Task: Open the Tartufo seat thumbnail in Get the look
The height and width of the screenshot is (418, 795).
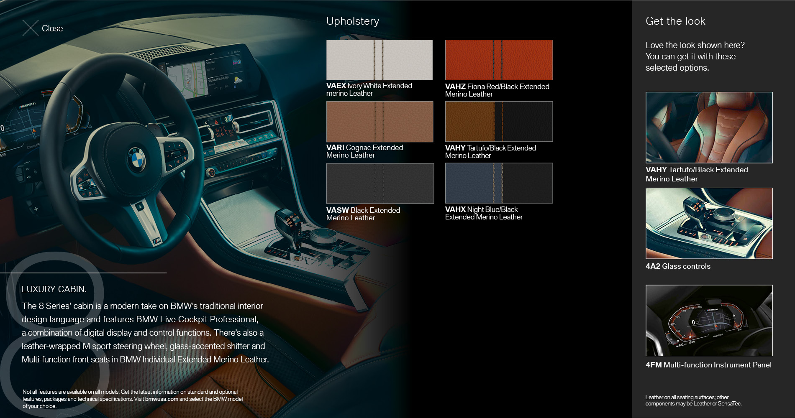Action: (709, 127)
